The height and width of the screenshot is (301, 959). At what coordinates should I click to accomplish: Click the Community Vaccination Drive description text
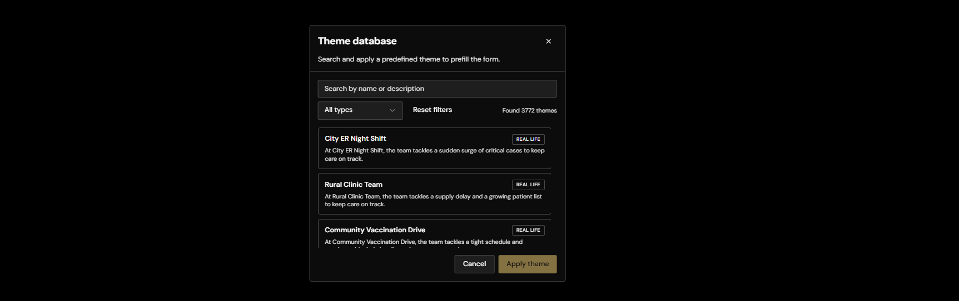[x=423, y=242]
